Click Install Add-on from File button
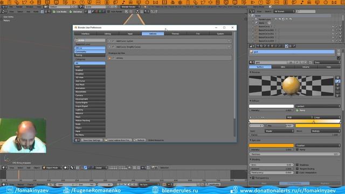Screen dimensions: 345x194 coord(118,140)
